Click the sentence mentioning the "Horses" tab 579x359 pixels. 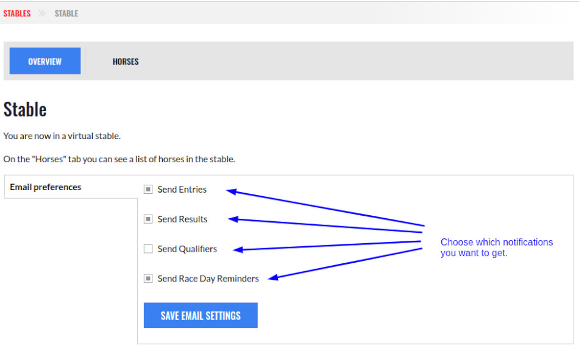119,159
